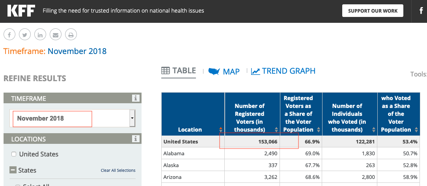Open Locations info icon

135,139
